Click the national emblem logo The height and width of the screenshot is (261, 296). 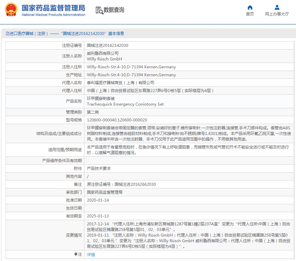tap(11, 10)
